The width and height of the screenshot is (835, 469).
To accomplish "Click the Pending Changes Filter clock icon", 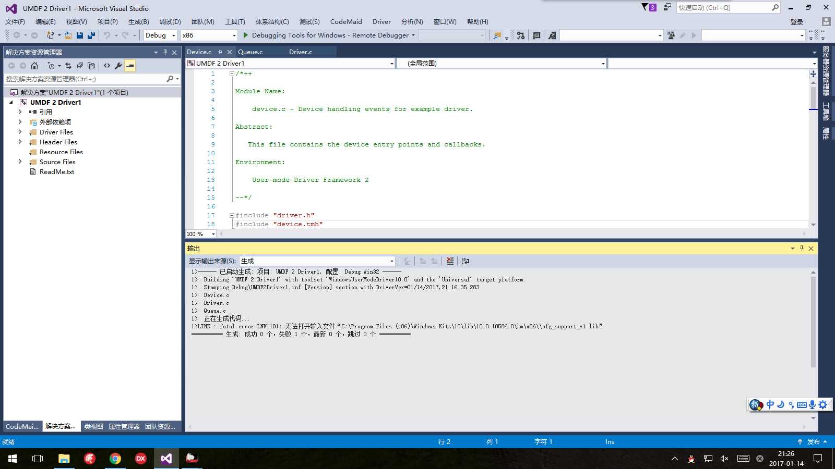I will 51,66.
